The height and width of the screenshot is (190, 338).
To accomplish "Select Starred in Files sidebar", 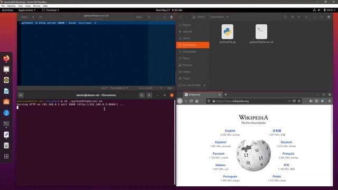I will click(193, 32).
